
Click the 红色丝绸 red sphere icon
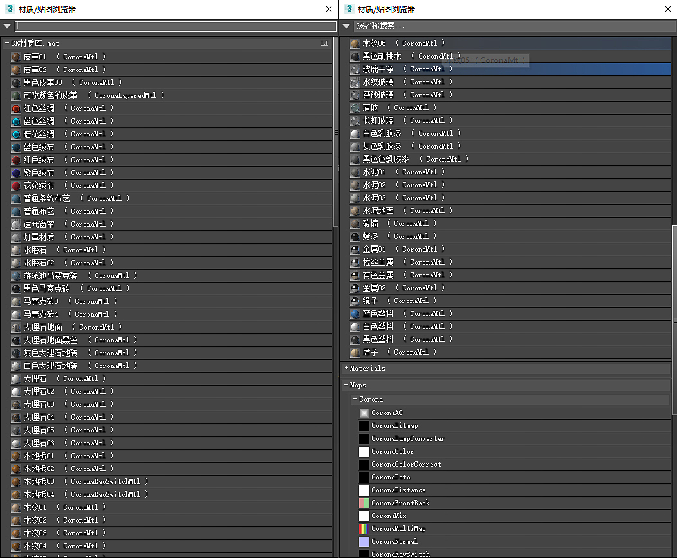[x=16, y=108]
